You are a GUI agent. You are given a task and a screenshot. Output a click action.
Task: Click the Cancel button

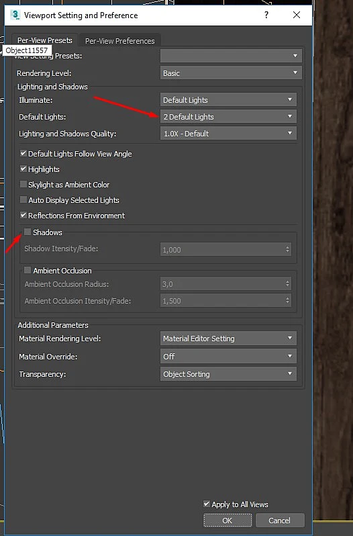click(x=280, y=521)
